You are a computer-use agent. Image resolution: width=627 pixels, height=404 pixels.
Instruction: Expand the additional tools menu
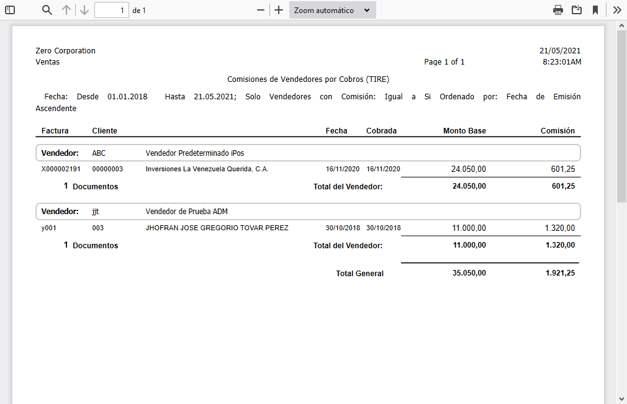point(616,10)
